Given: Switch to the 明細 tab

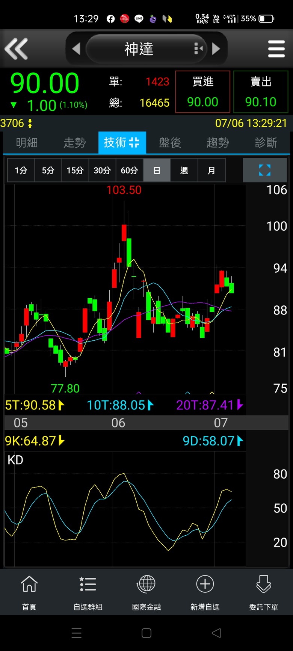Looking at the screenshot, I should pos(27,143).
